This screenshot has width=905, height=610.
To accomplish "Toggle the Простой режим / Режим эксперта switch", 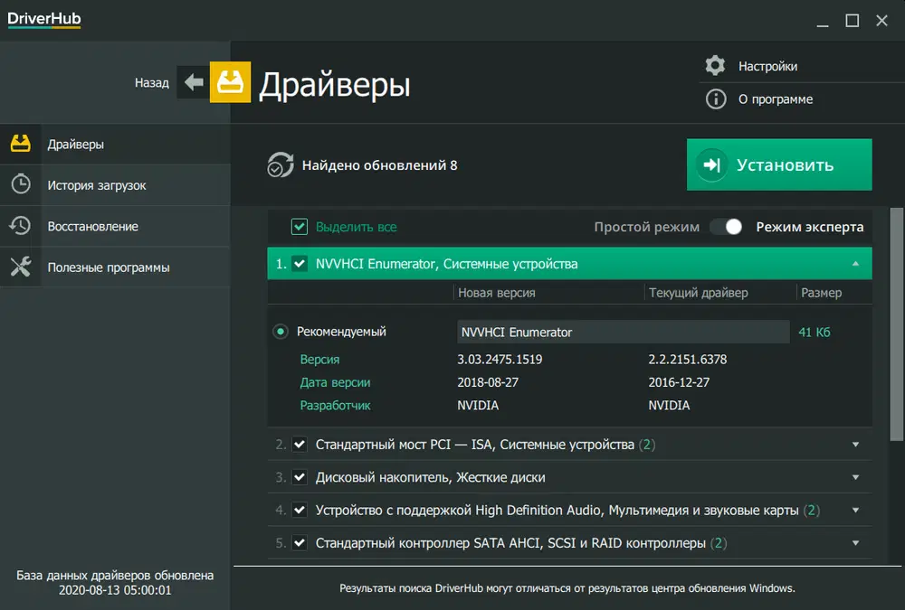I will pos(727,227).
